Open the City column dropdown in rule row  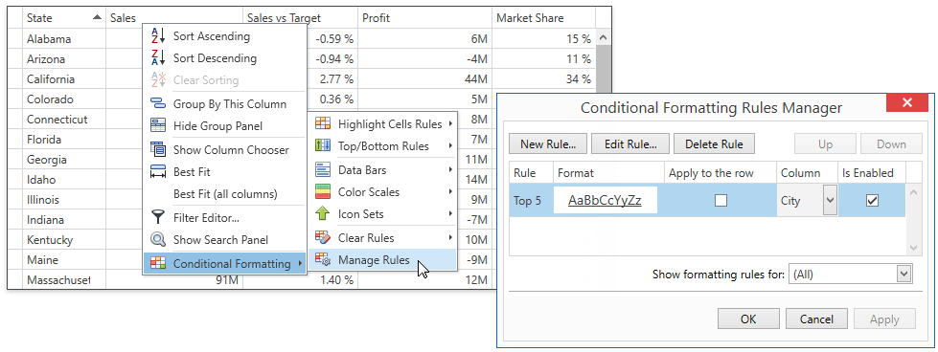point(830,201)
